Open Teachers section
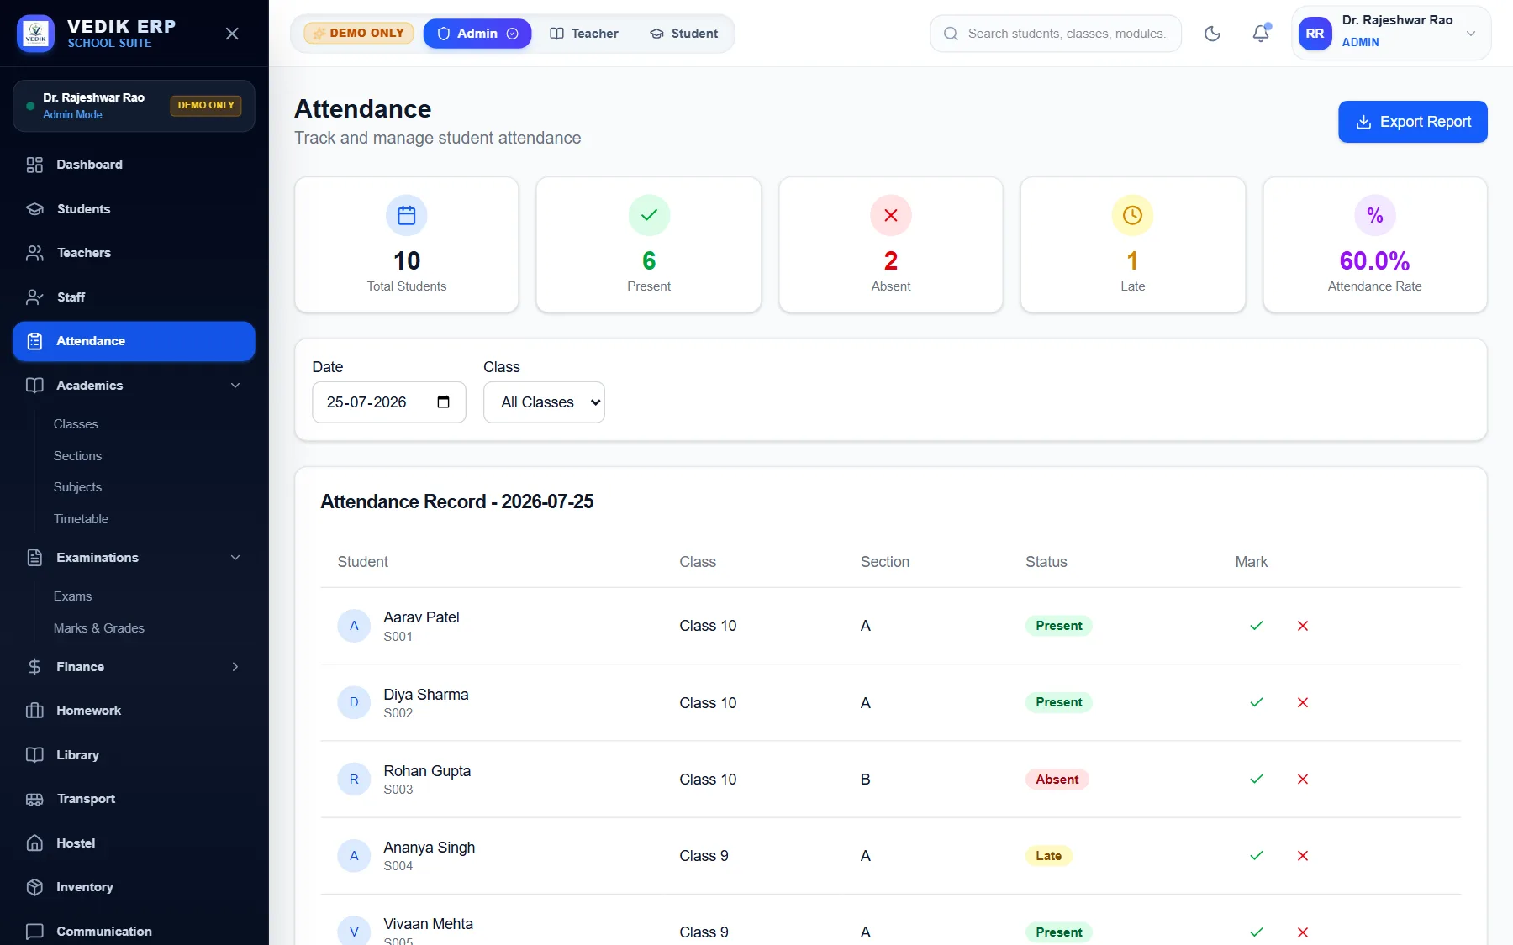Screen dimensions: 1513x945 click(x=134, y=253)
